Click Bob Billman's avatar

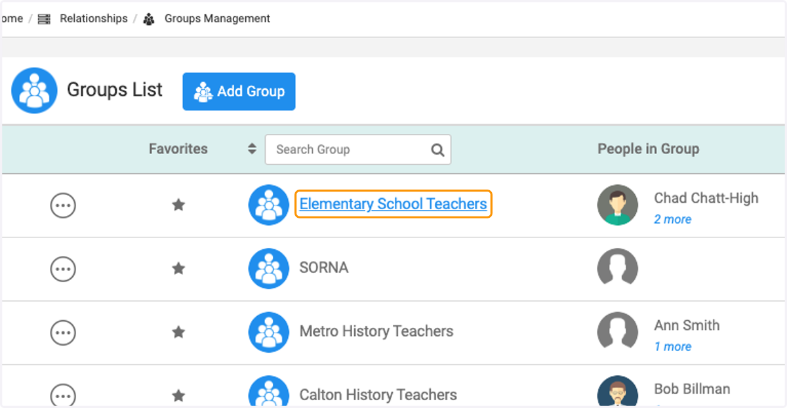tap(618, 392)
